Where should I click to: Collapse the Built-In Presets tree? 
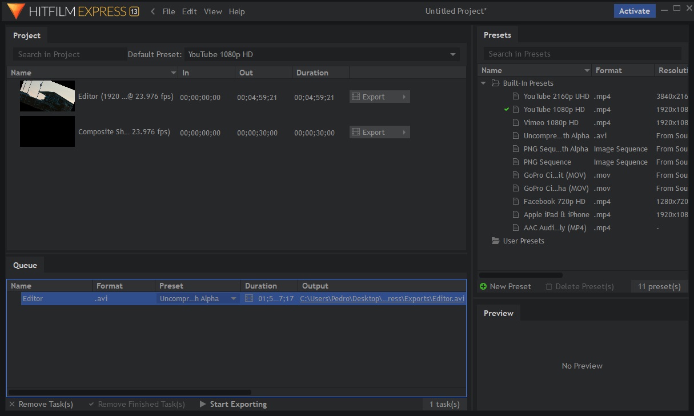coord(483,83)
